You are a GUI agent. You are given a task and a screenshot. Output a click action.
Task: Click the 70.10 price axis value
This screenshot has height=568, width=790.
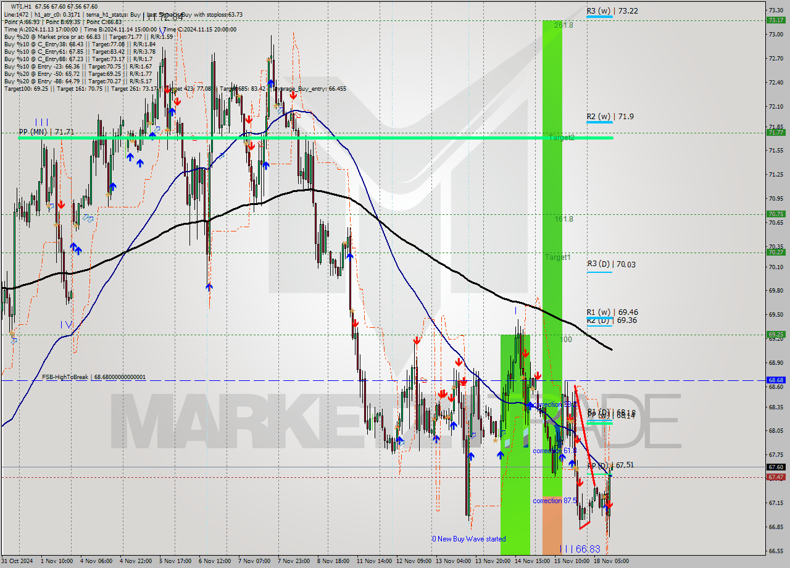click(x=776, y=267)
